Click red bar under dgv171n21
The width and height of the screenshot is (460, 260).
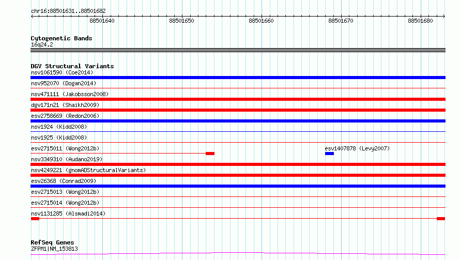coord(238,110)
